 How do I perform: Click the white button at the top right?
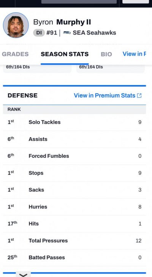pyautogui.click(x=135, y=2)
